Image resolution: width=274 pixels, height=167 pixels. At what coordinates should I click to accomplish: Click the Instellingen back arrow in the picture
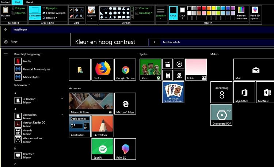[x=6, y=30]
